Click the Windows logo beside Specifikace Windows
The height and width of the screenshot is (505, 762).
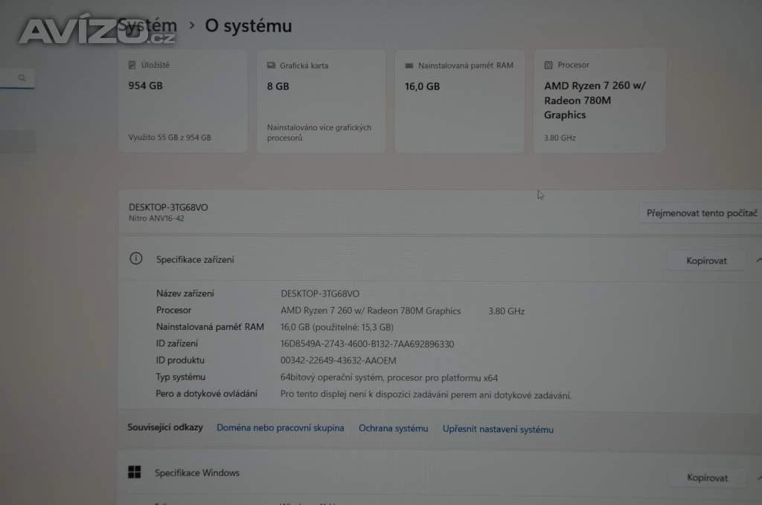[x=135, y=472]
